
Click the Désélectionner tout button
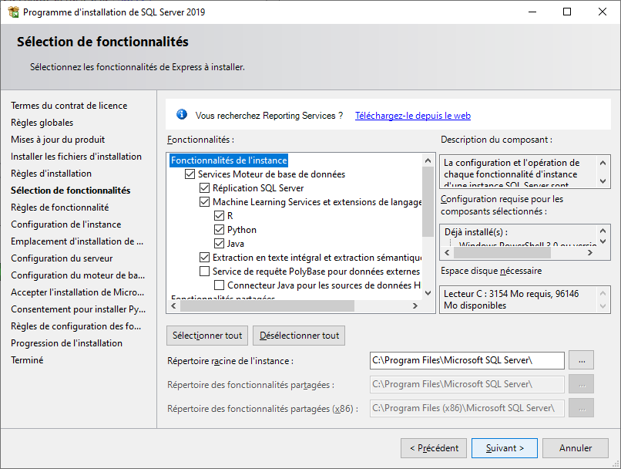[299, 336]
